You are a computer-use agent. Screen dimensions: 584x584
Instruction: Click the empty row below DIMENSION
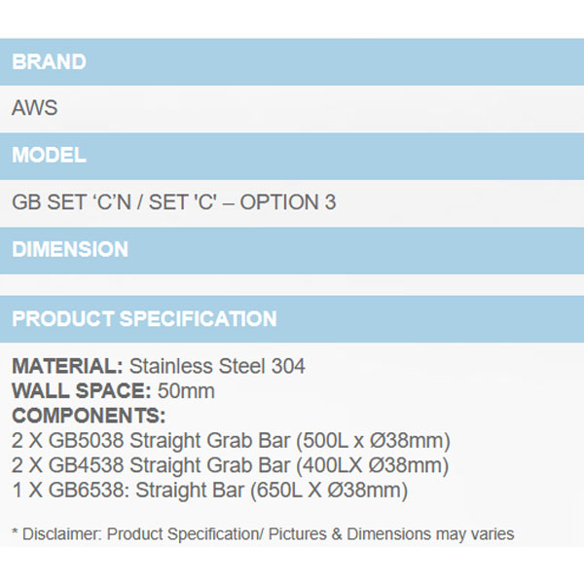(292, 283)
